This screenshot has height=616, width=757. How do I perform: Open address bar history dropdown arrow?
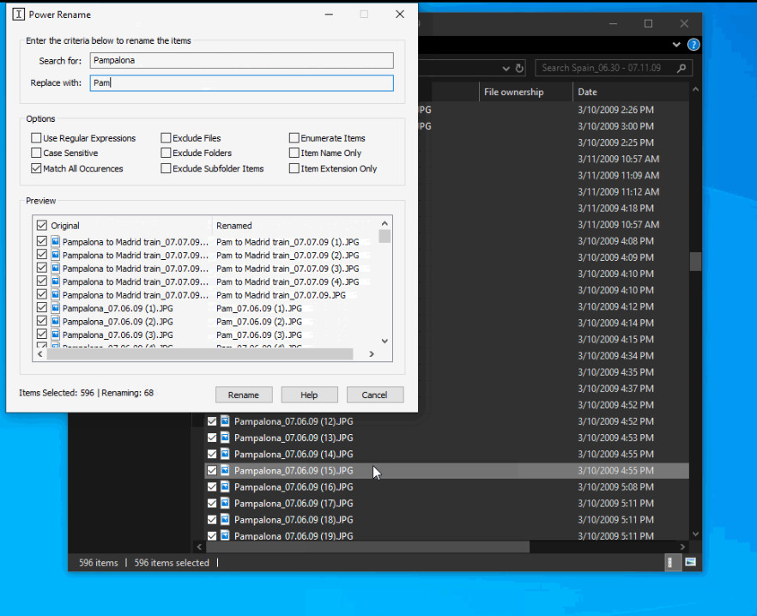[x=506, y=69]
